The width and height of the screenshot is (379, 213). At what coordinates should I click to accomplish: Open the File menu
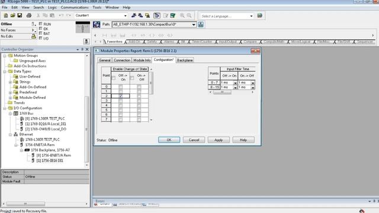pyautogui.click(x=5, y=8)
